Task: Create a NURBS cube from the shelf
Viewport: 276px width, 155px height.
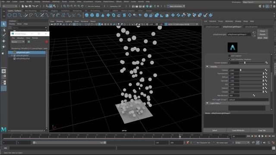Action: coord(92,15)
